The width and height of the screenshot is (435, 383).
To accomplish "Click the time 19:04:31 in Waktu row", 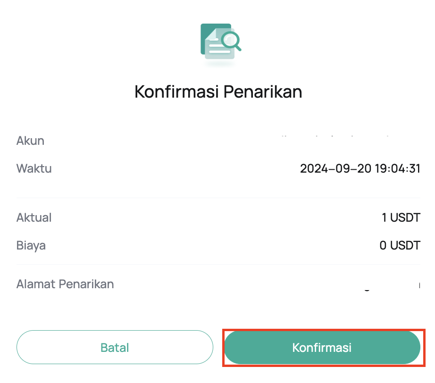I will pos(398,168).
